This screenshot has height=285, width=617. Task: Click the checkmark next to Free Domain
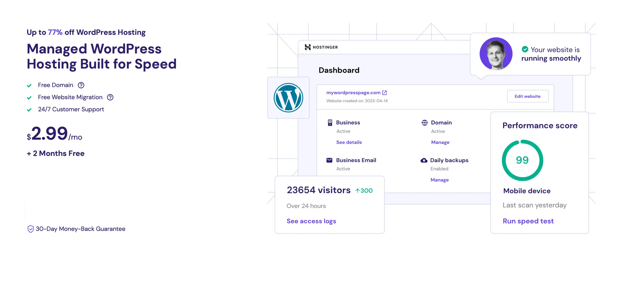pyautogui.click(x=29, y=86)
